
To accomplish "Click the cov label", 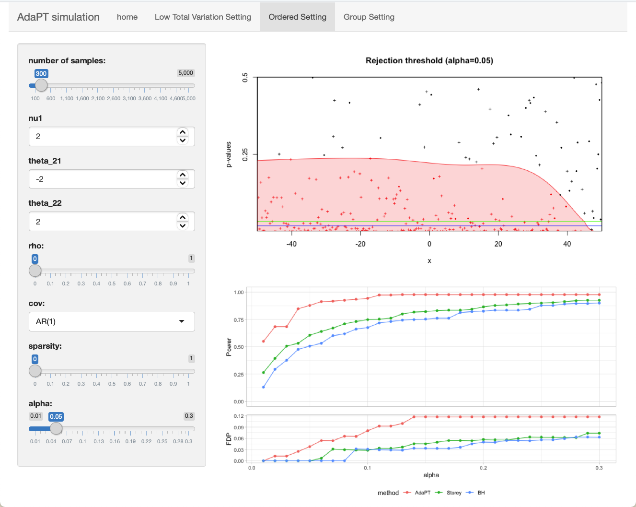I will point(36,303).
